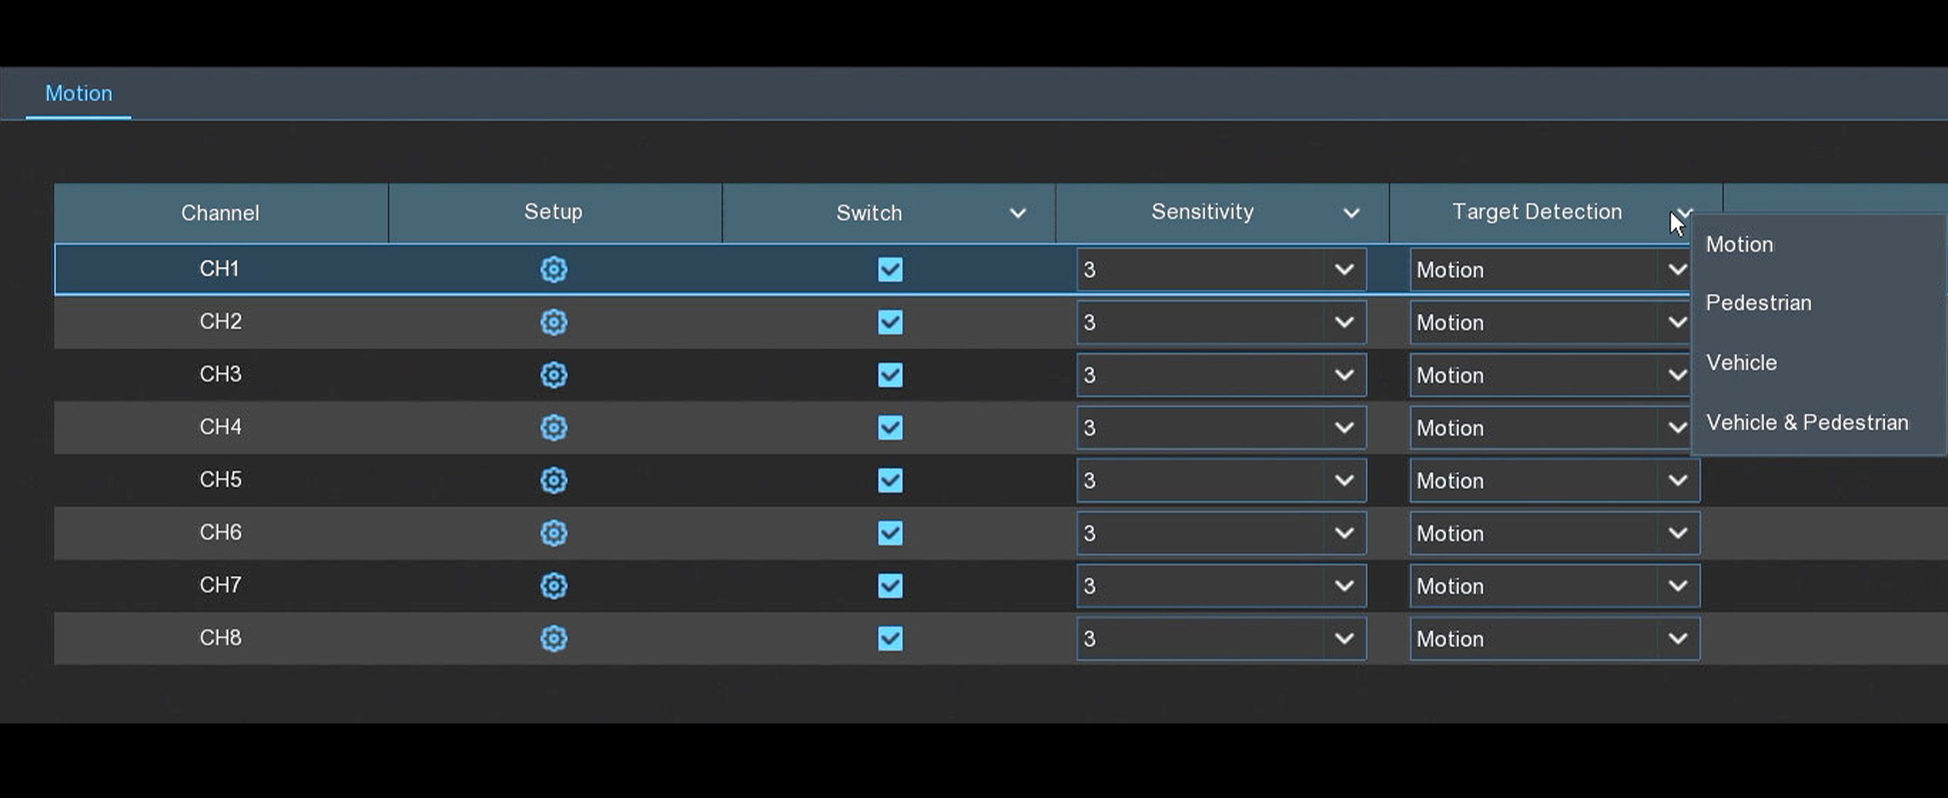Click the Setup column header
This screenshot has height=798, width=1948.
click(554, 212)
